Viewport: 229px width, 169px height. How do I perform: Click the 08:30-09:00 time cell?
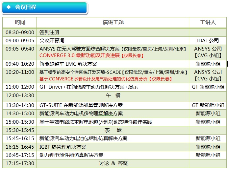[x=20, y=32]
